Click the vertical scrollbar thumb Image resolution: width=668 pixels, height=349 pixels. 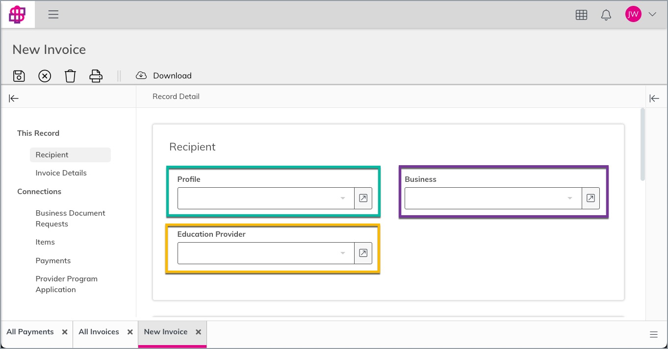pos(642,145)
